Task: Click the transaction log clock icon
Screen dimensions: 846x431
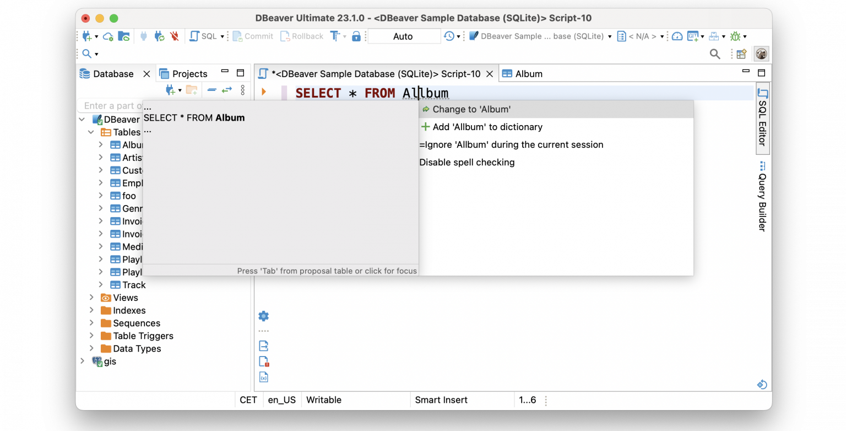Action: click(x=449, y=36)
